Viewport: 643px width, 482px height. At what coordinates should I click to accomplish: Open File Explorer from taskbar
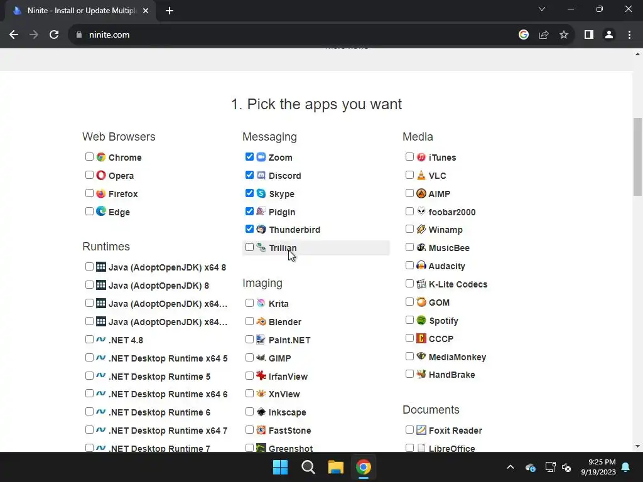(x=335, y=467)
